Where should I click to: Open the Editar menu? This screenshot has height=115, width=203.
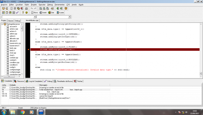click(11, 5)
